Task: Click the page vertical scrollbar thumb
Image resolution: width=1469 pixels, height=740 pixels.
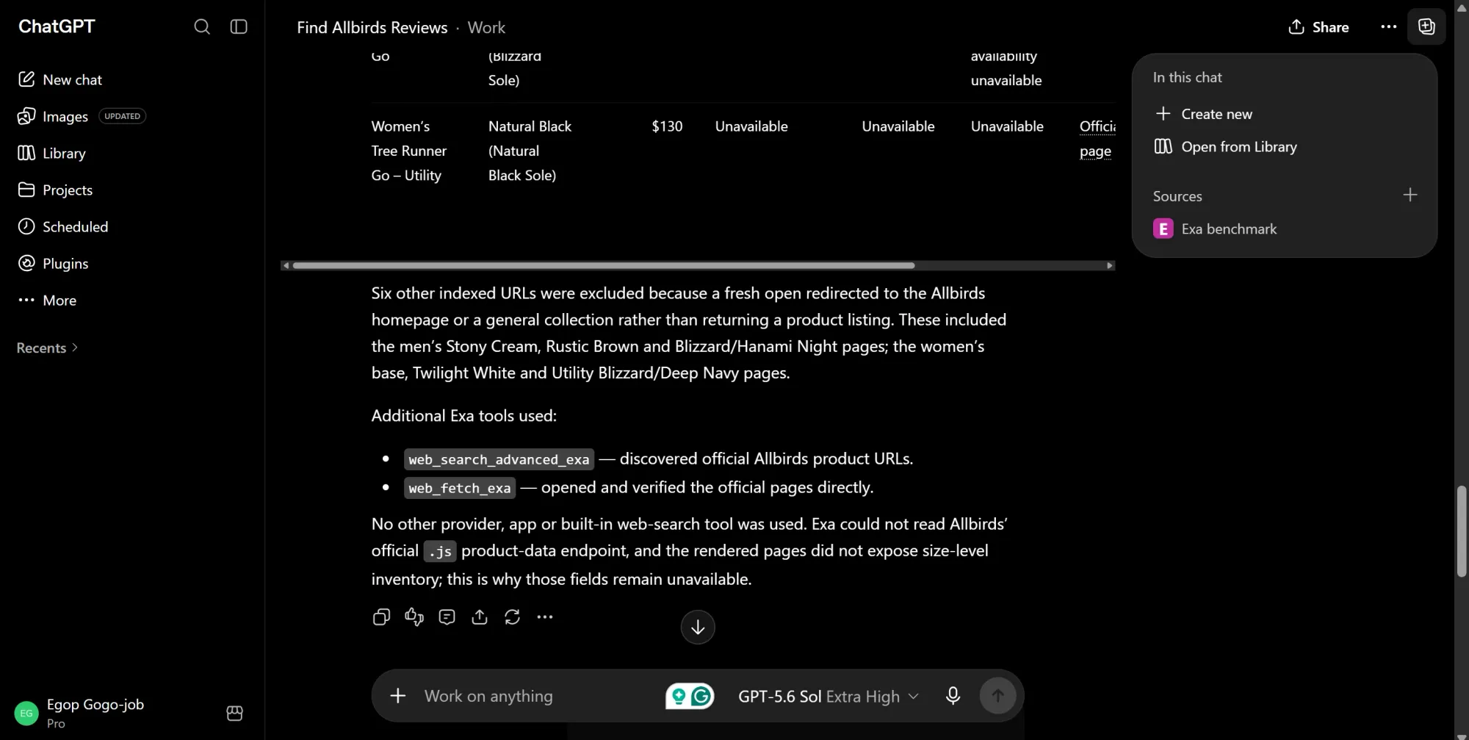Action: [x=1461, y=531]
